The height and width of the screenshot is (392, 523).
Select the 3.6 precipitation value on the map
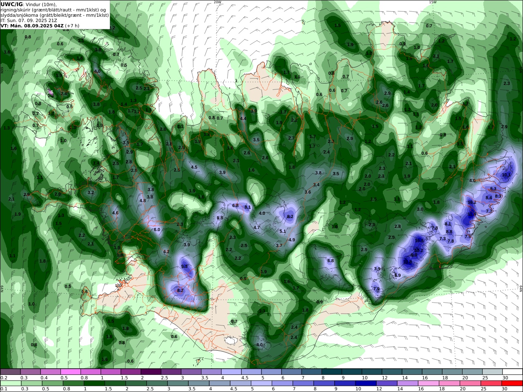coord(308,192)
